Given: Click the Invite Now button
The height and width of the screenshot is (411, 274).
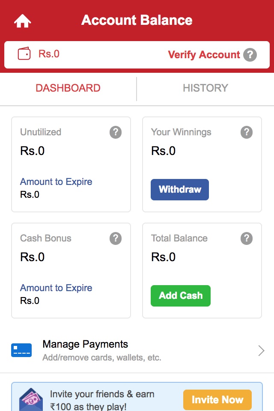Looking at the screenshot, I should coord(217,400).
